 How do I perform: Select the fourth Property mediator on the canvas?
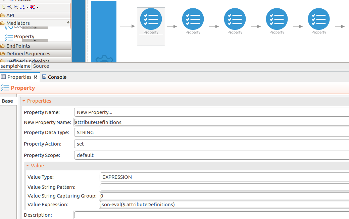pyautogui.click(x=277, y=21)
